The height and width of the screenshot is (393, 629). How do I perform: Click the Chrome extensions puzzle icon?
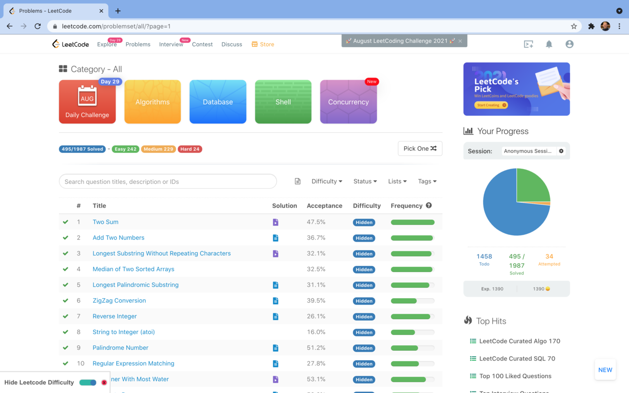click(591, 26)
